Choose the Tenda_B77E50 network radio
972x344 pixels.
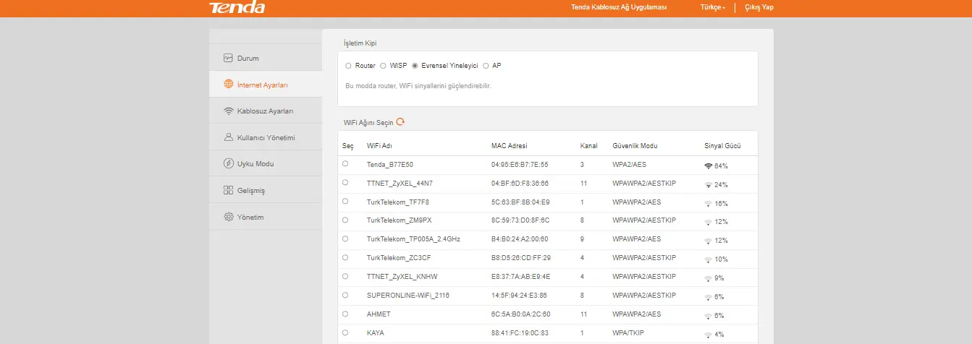pyautogui.click(x=345, y=163)
